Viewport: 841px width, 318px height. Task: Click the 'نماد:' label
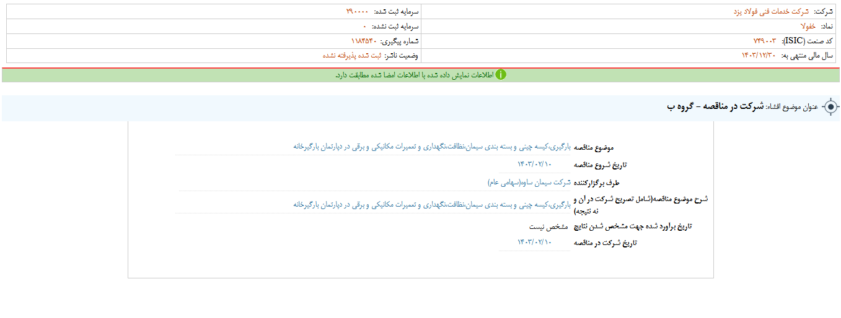click(827, 27)
